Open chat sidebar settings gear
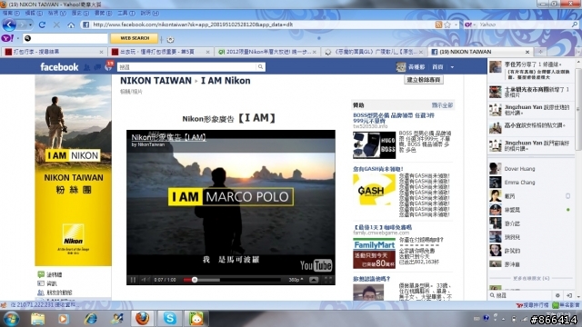 point(557,295)
